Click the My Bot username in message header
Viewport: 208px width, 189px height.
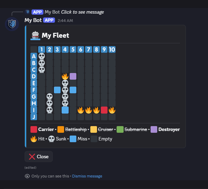click(x=33, y=20)
